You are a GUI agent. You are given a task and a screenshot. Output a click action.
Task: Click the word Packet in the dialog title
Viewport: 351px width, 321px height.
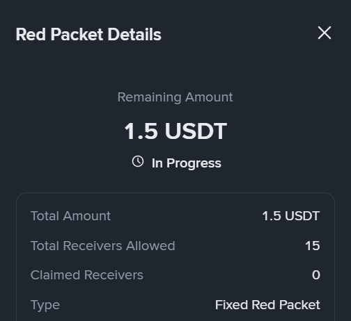coord(77,35)
